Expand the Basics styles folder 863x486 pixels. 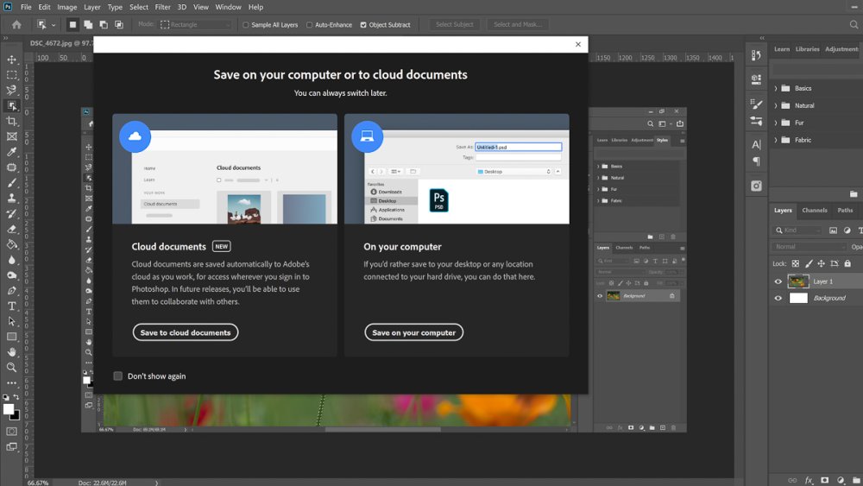click(776, 88)
